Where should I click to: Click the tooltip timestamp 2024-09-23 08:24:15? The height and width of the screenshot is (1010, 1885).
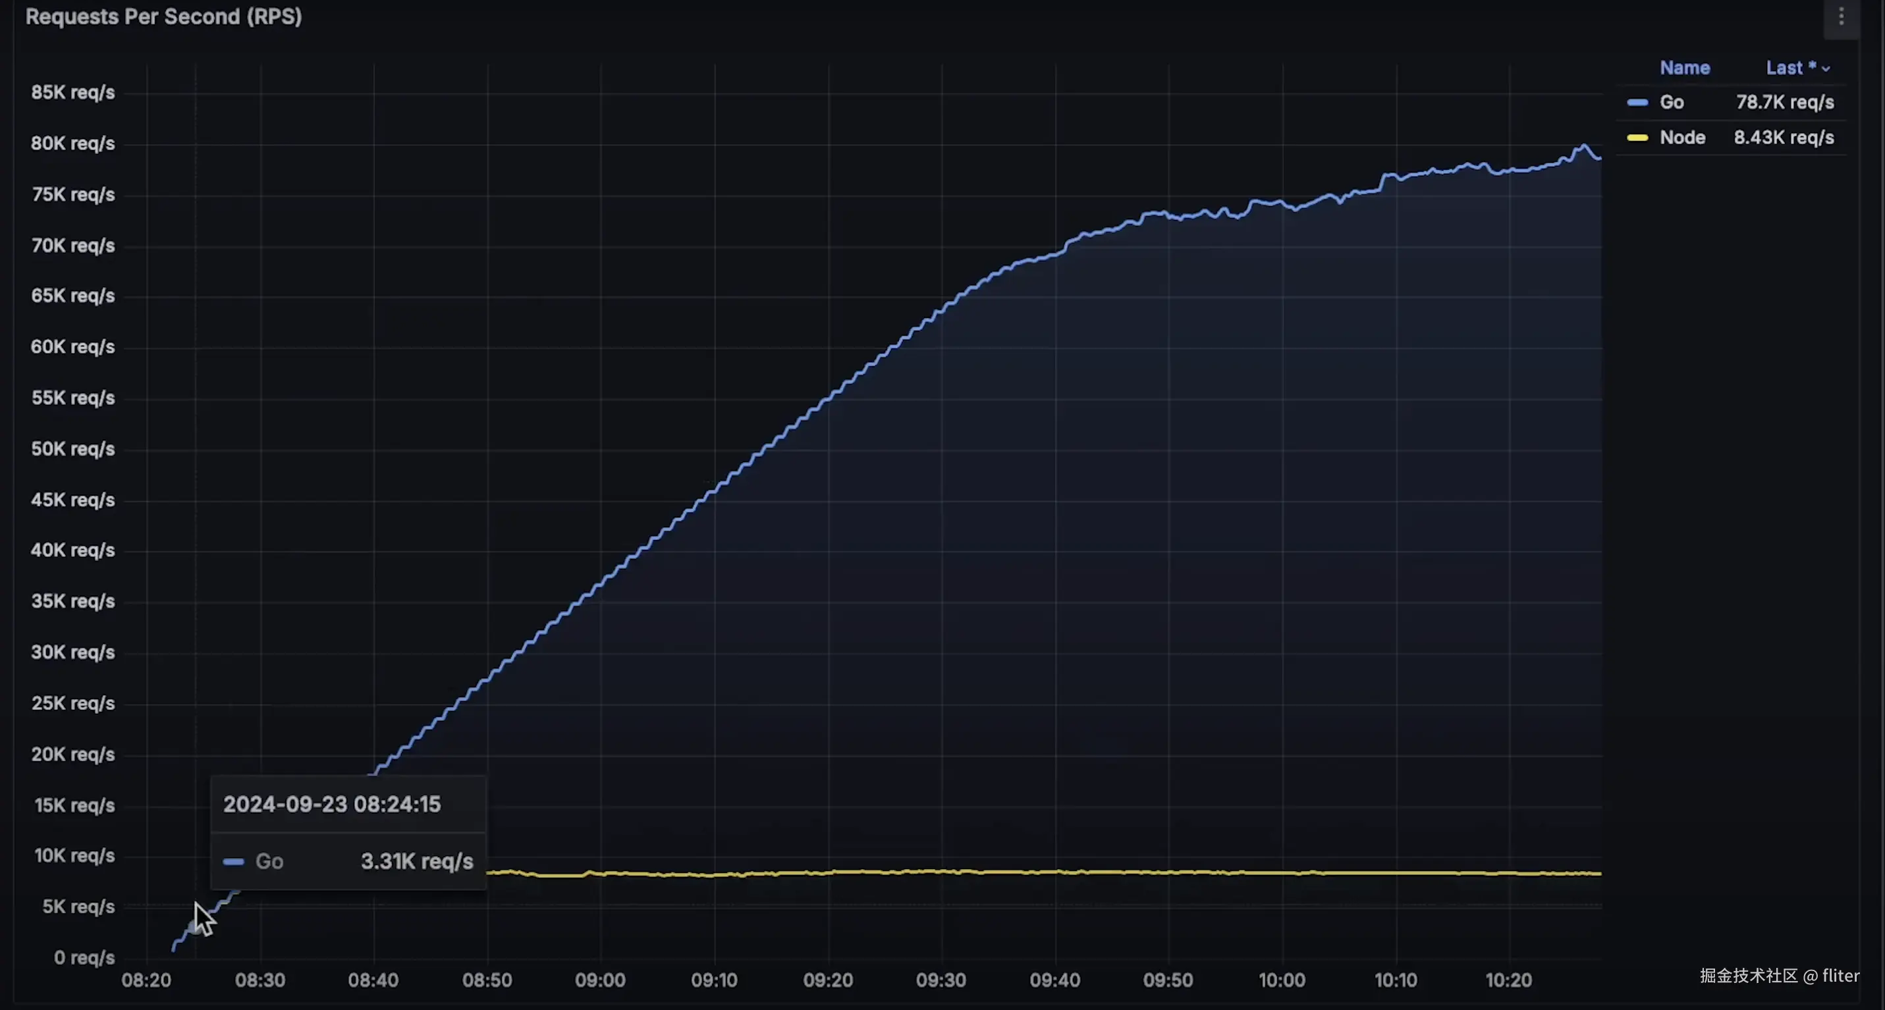[331, 805]
